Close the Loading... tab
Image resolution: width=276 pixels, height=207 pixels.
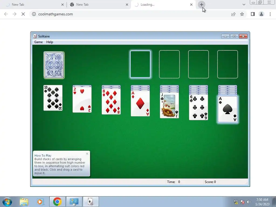(x=191, y=5)
